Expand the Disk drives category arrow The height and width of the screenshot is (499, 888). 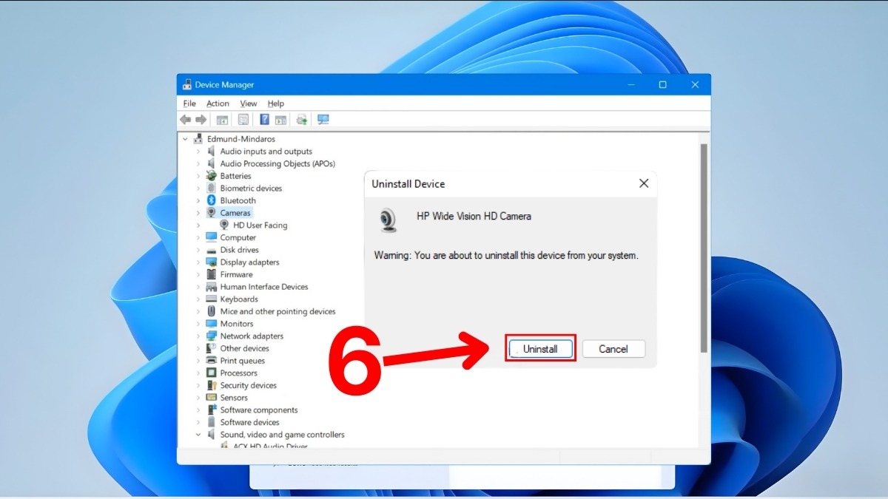198,250
